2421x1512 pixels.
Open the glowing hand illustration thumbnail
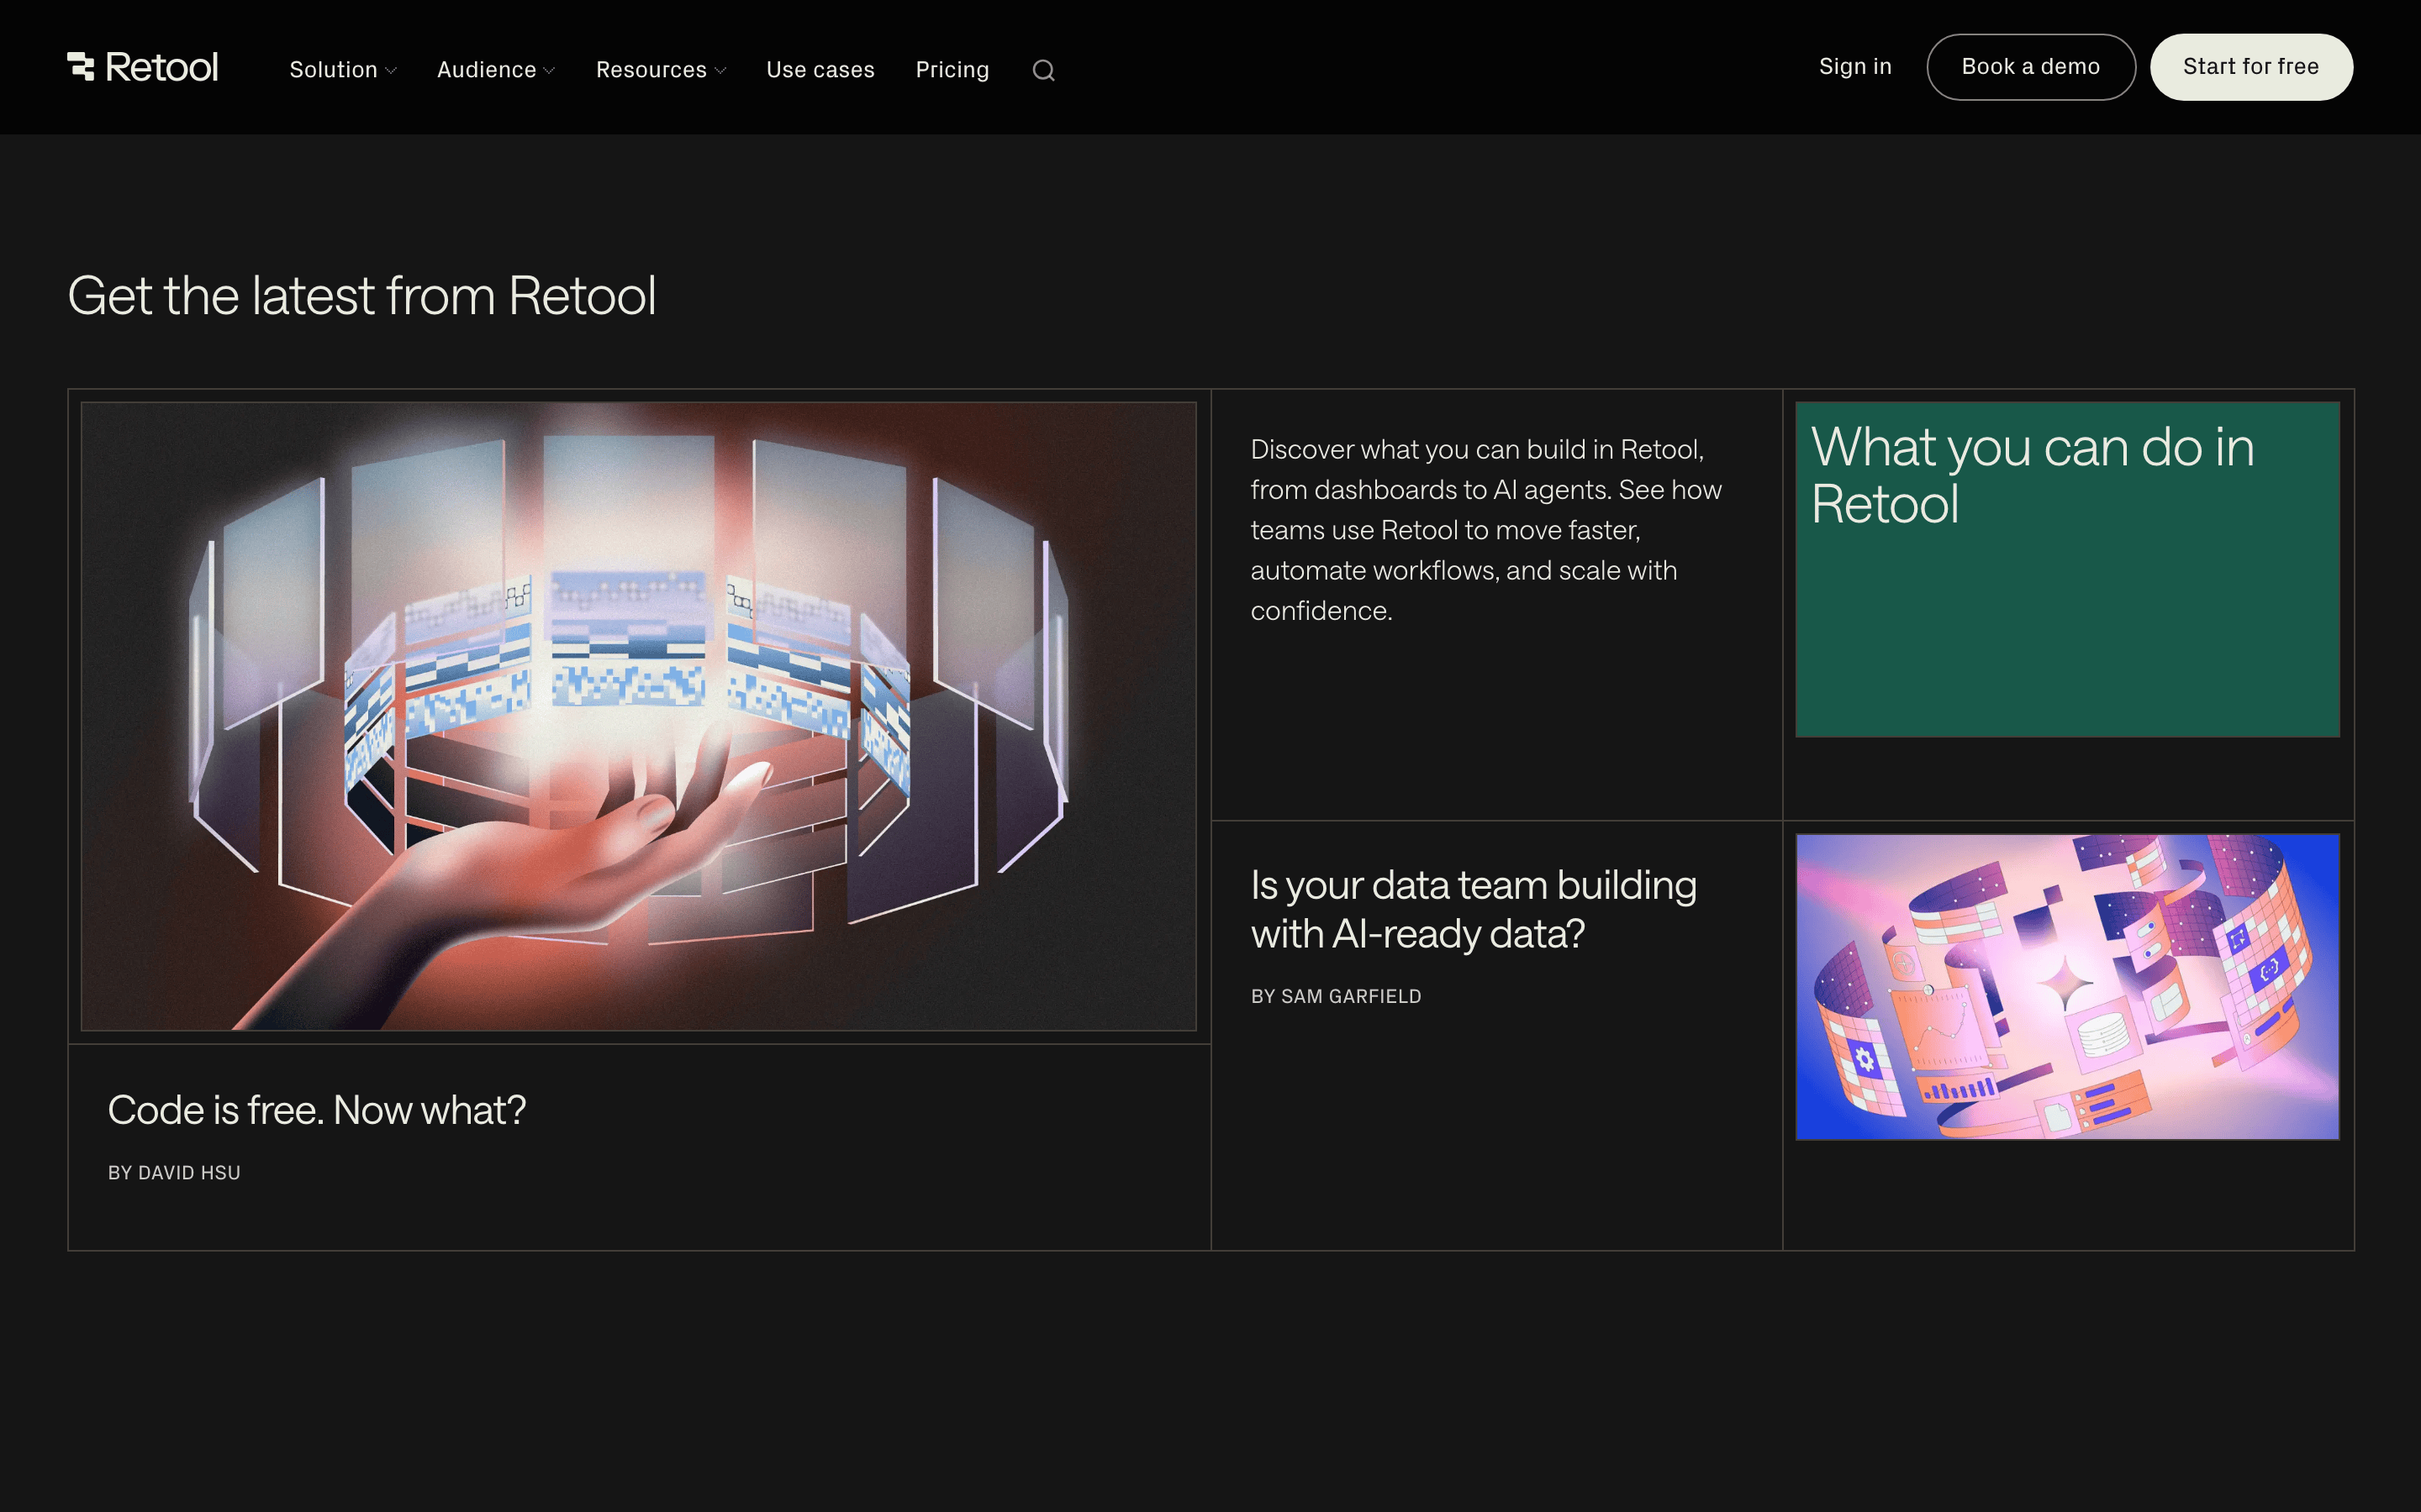638,716
